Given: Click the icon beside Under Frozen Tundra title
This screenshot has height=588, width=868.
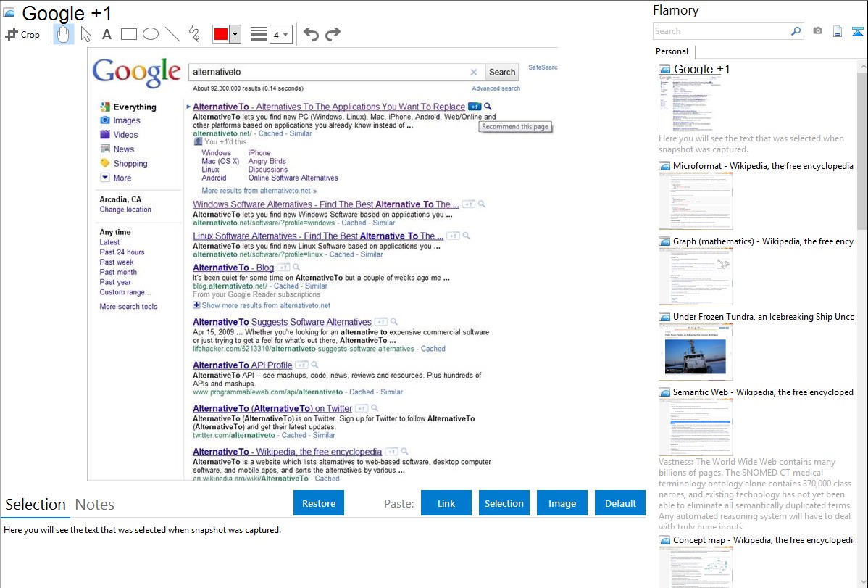Looking at the screenshot, I should click(x=664, y=317).
